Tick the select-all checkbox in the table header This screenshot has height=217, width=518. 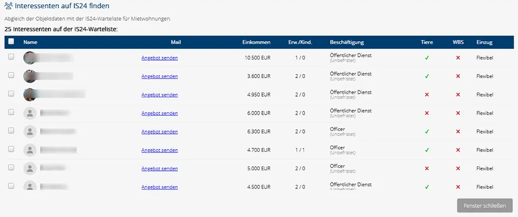[x=11, y=42]
